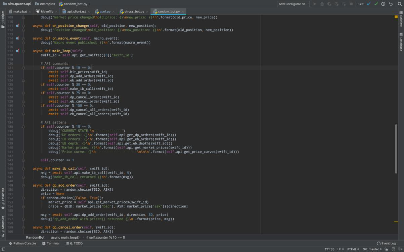Click the Git update project arrow icon

click(x=369, y=4)
